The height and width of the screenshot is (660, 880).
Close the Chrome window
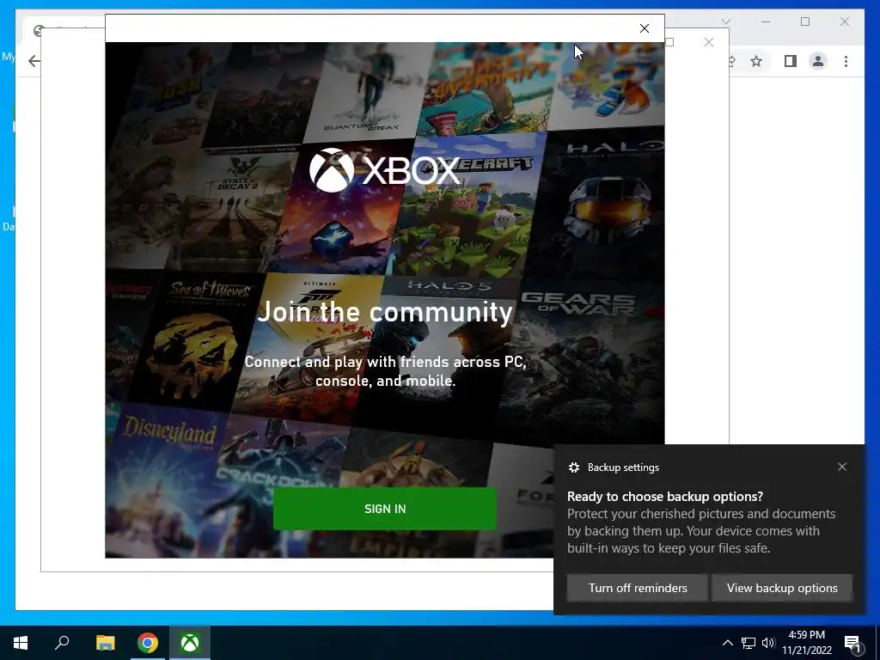845,21
